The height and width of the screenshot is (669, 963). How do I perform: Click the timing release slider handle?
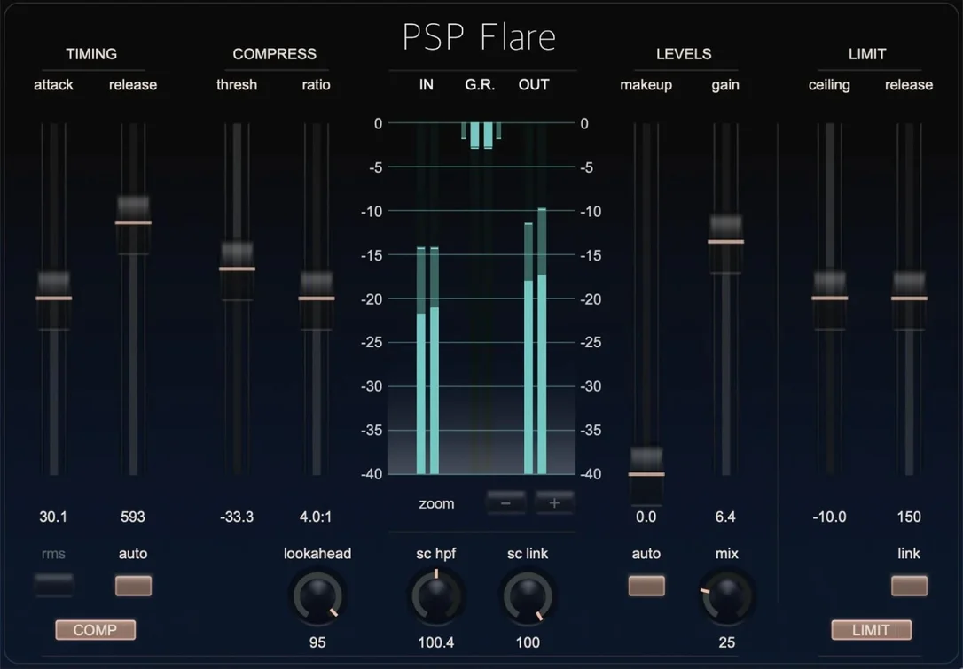(x=133, y=222)
